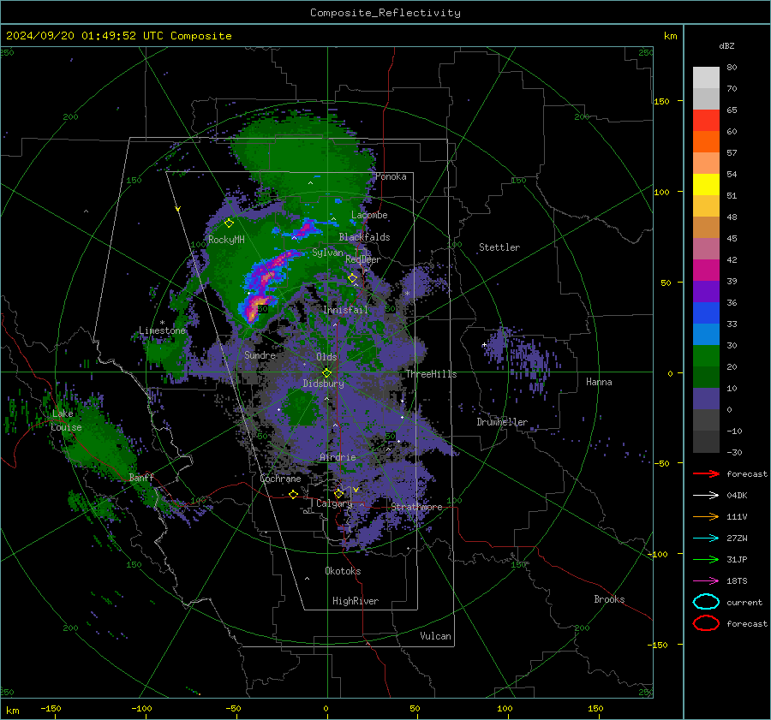The height and width of the screenshot is (720, 771).
Task: Click the green 31JP arrow icon
Action: pos(706,559)
